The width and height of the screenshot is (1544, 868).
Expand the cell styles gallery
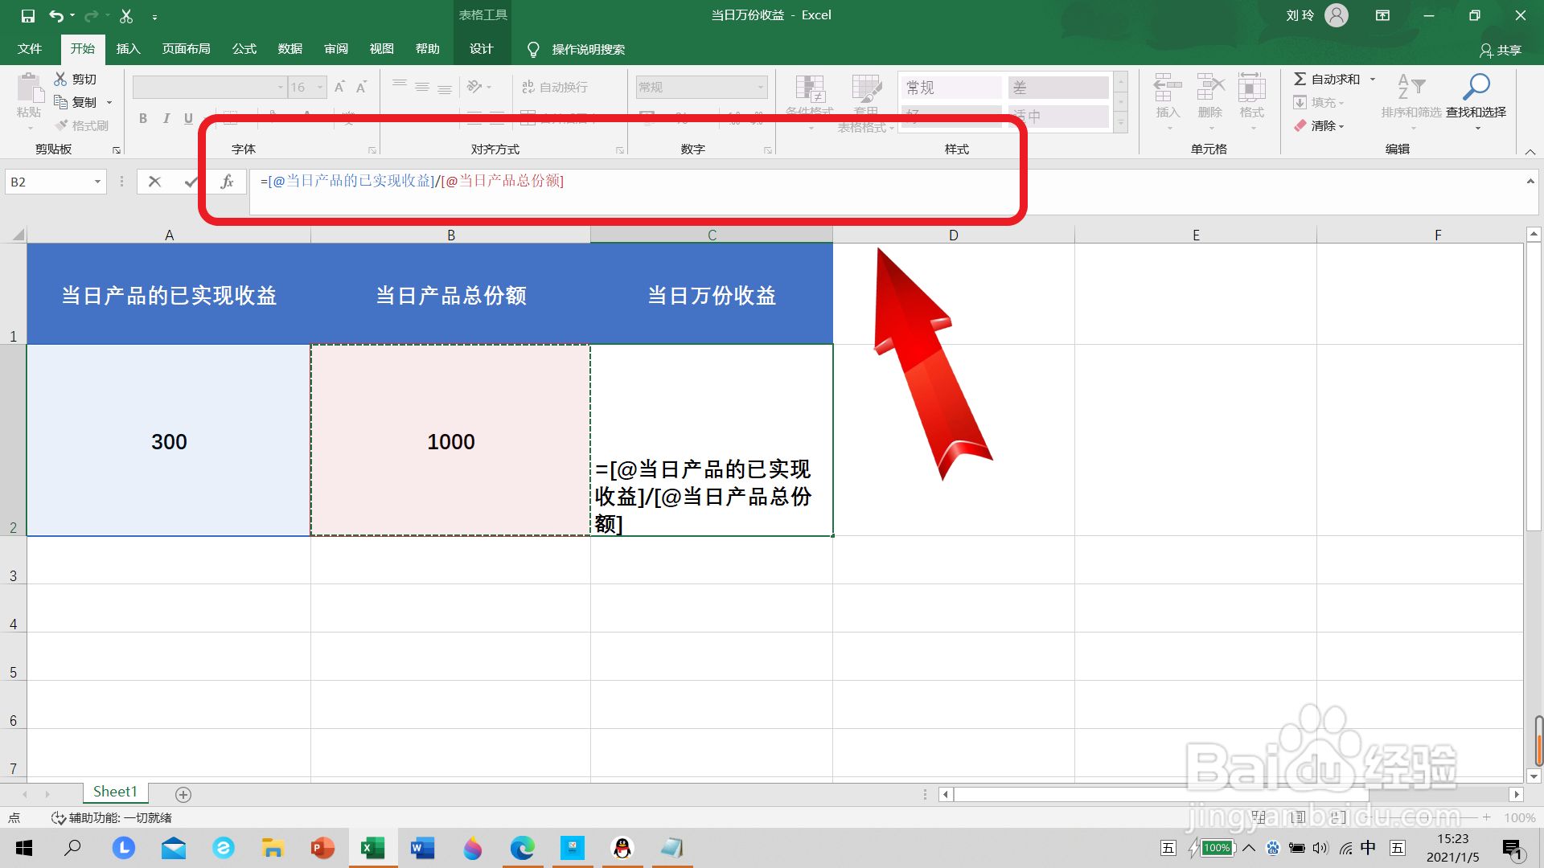coord(1121,123)
